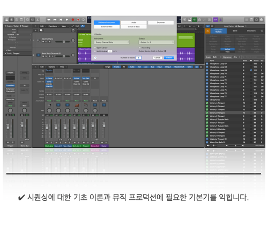Viewport: 268px width, 241px height.
Task: Open the Note Pads from the control bar
Action: (x=251, y=20)
